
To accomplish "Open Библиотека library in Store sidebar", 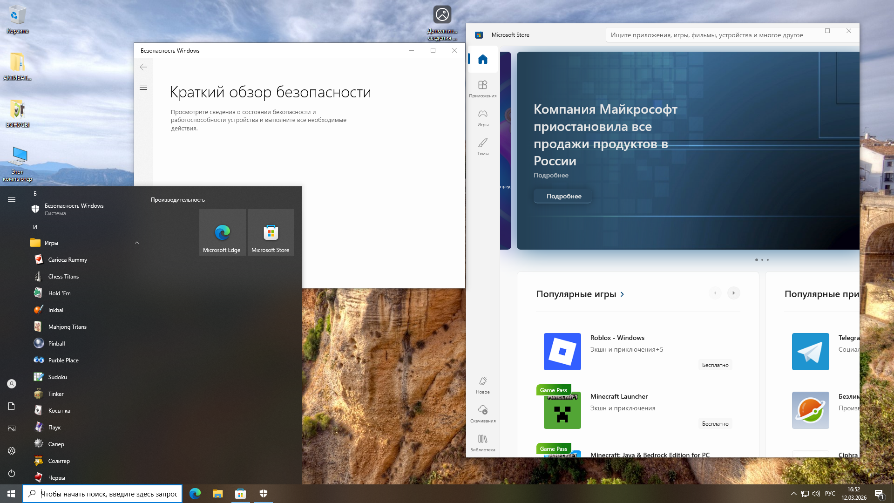I will pos(482,442).
